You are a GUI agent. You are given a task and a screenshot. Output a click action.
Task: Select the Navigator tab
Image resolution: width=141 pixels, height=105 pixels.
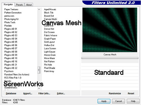tap(8, 5)
